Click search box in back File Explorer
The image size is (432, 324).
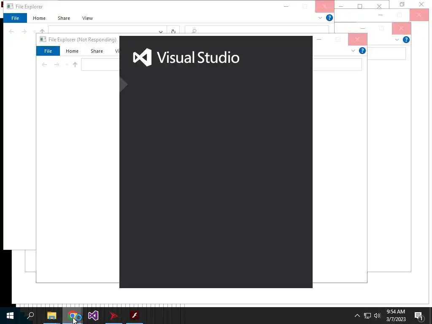tap(257, 30)
